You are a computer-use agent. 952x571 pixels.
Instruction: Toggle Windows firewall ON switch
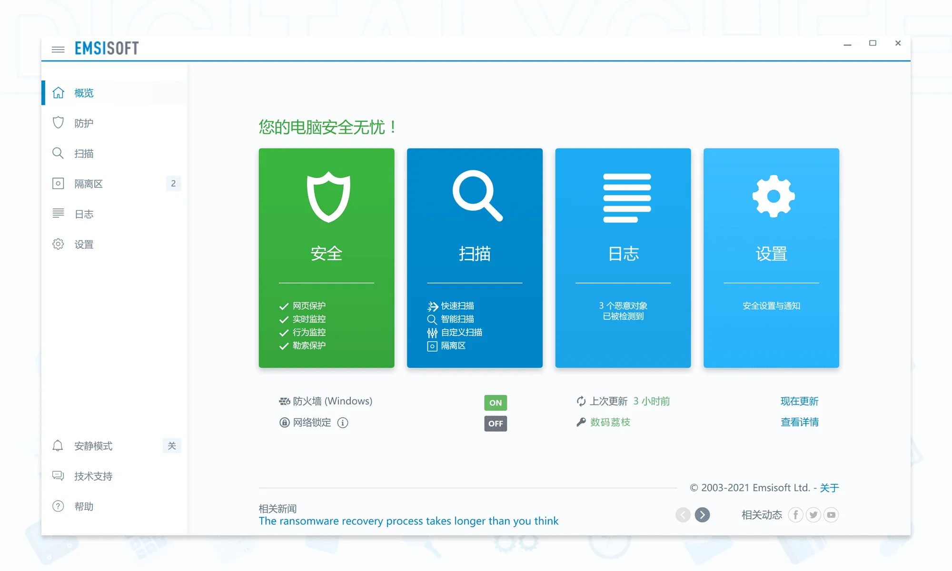click(x=496, y=403)
